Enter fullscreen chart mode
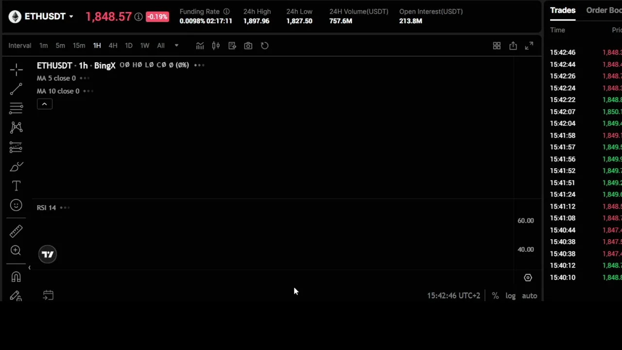 pyautogui.click(x=529, y=46)
